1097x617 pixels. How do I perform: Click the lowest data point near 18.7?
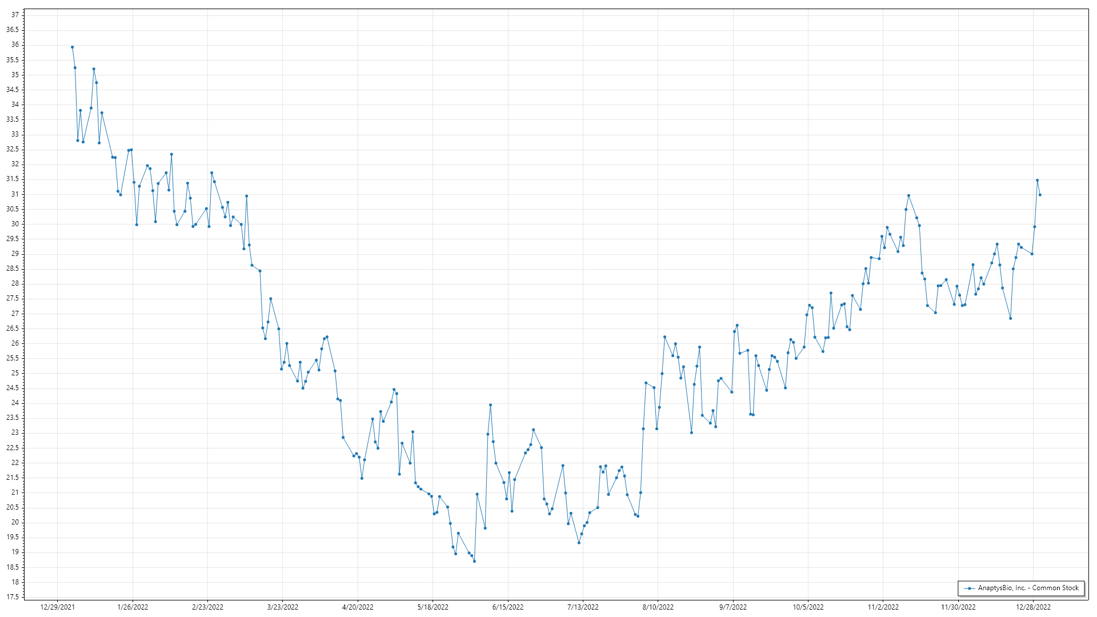coord(474,561)
